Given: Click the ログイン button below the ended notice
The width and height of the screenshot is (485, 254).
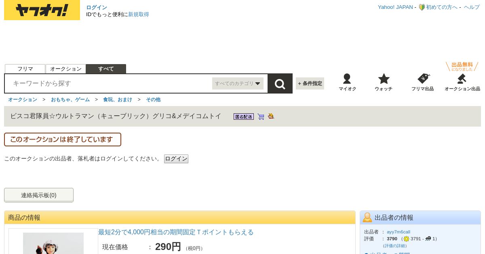Looking at the screenshot, I should tap(176, 159).
